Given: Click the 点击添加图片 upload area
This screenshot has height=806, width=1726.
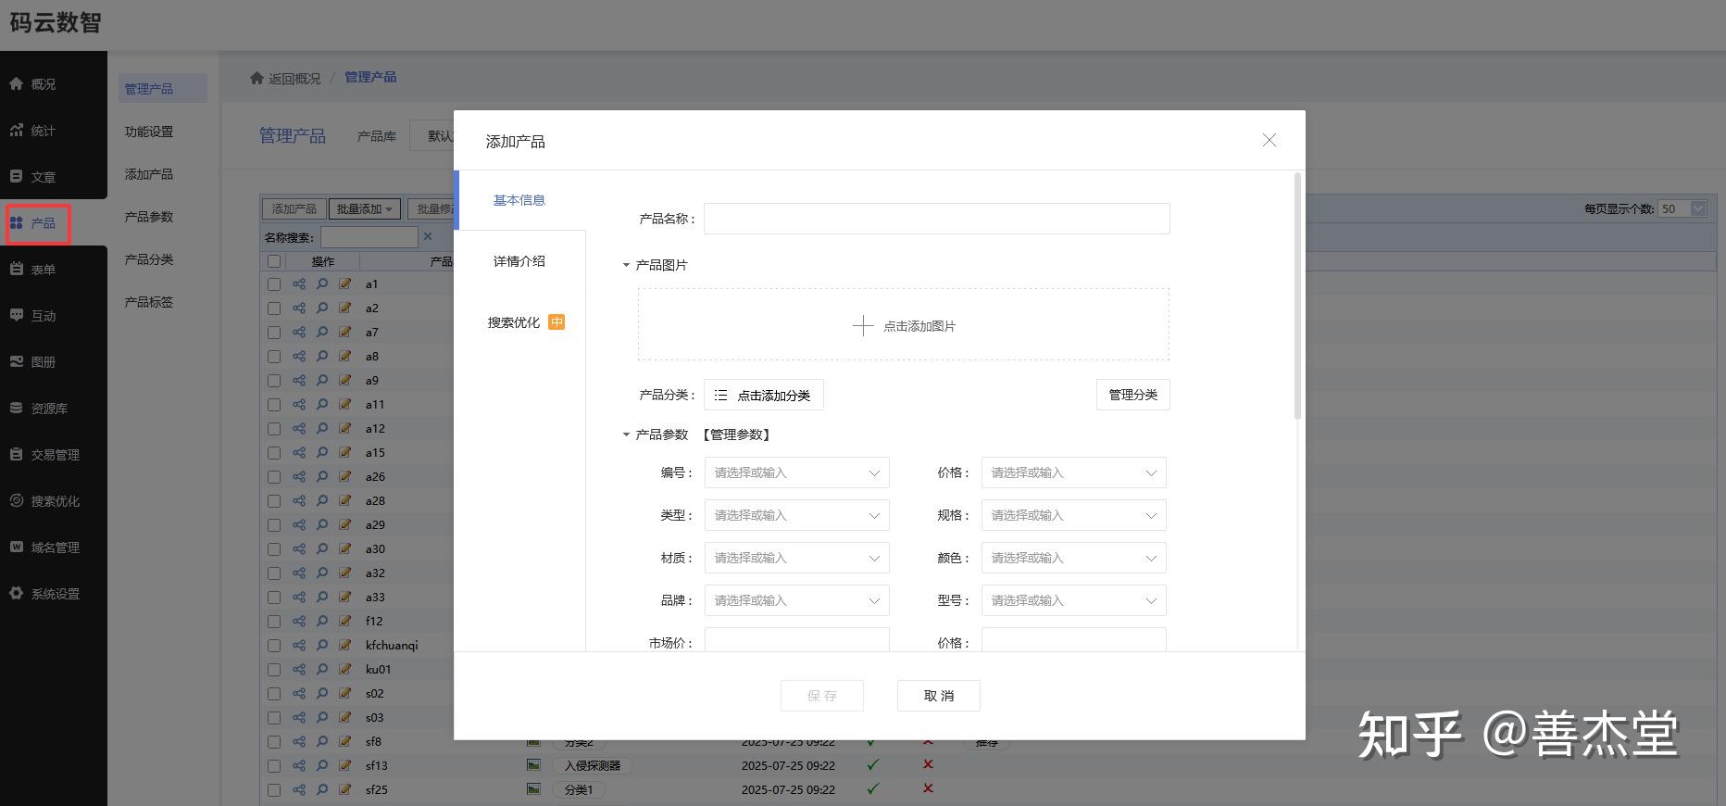Looking at the screenshot, I should 904,324.
